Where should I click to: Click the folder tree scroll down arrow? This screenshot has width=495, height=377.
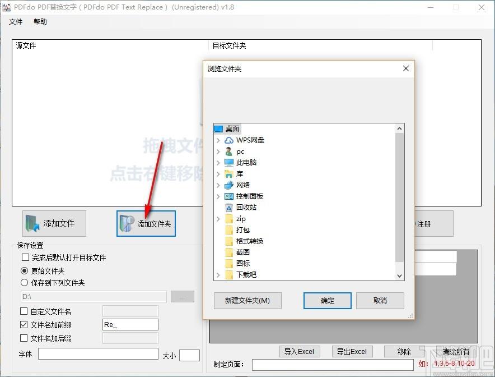(x=399, y=276)
